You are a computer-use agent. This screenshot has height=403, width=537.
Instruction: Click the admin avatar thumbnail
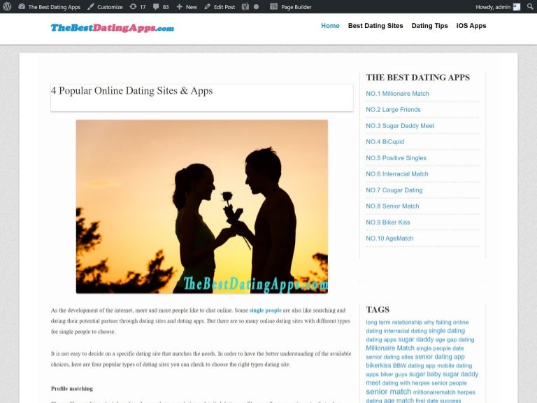pyautogui.click(x=517, y=7)
